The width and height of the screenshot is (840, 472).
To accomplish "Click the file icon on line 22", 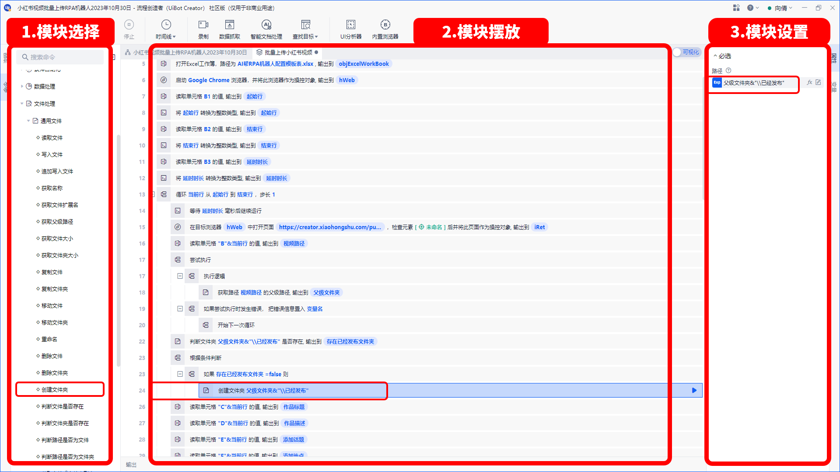I will [x=178, y=341].
